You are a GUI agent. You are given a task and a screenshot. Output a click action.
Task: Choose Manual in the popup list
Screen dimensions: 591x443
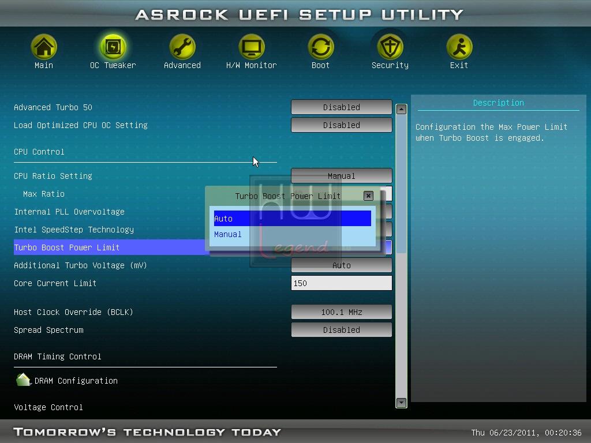coord(292,234)
